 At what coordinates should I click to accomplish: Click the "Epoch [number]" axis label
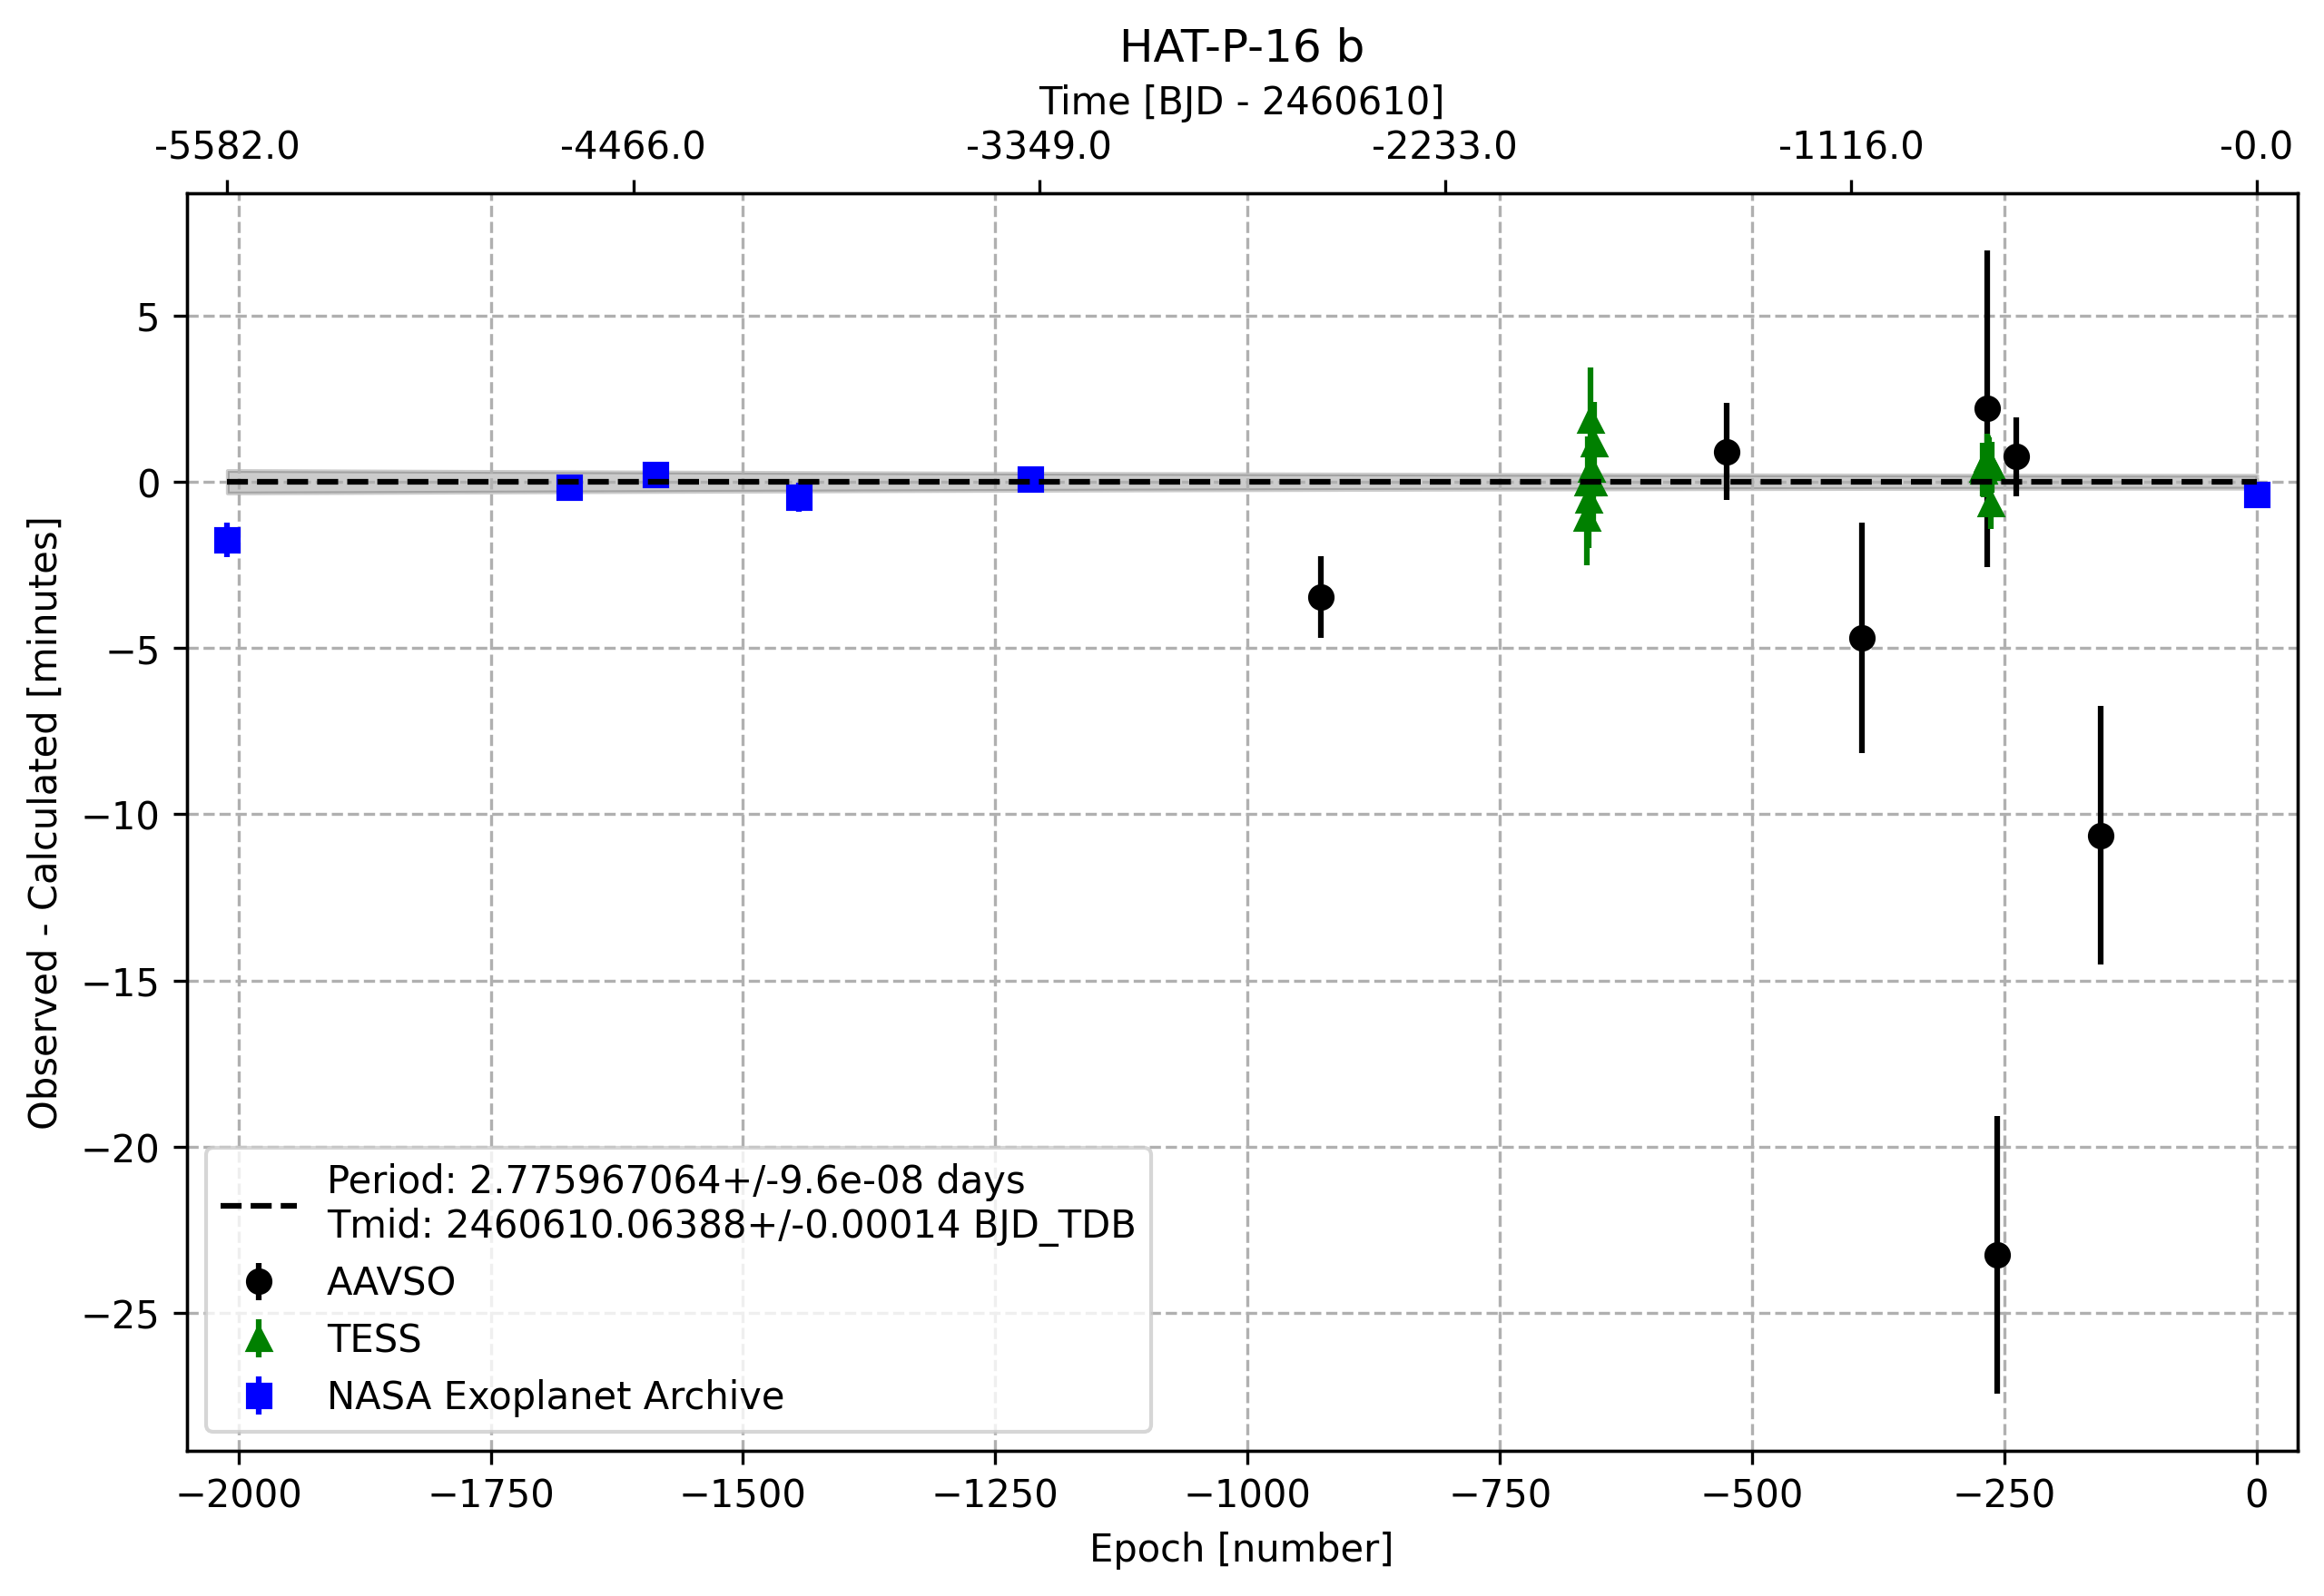point(1242,1549)
